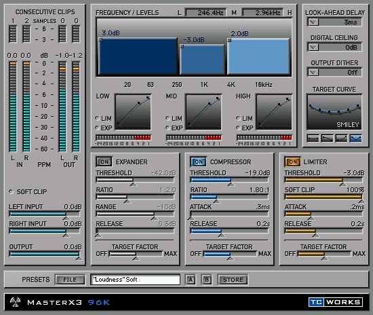Select the smiley target curve icon
The image size is (373, 315).
tap(356, 138)
